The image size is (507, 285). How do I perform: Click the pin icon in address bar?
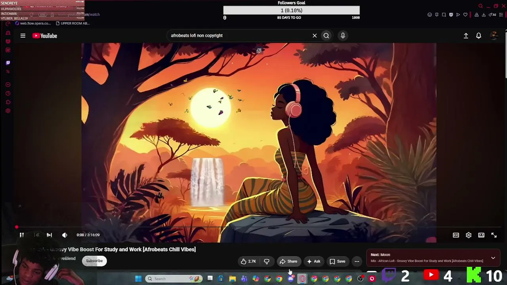point(437,15)
